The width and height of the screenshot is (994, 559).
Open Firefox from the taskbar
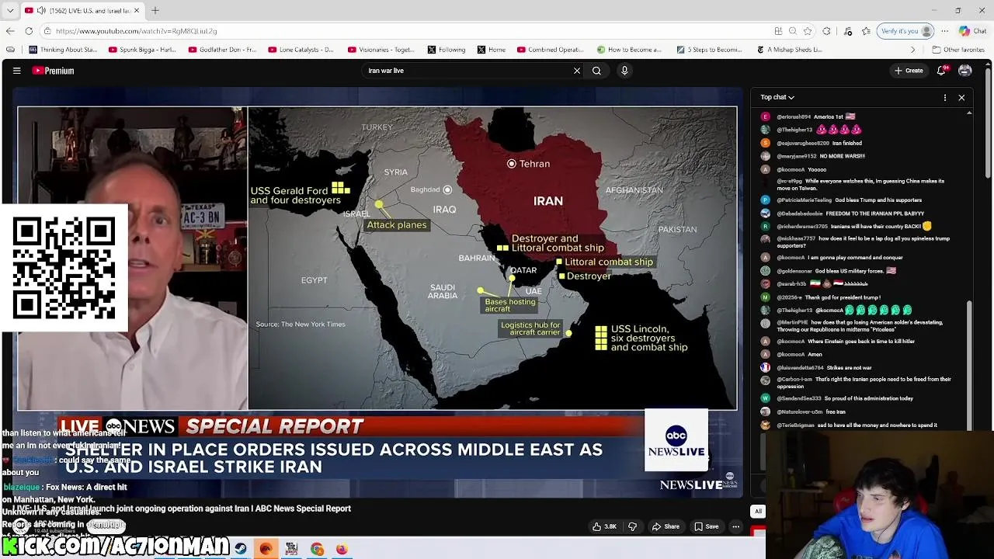coord(342,549)
